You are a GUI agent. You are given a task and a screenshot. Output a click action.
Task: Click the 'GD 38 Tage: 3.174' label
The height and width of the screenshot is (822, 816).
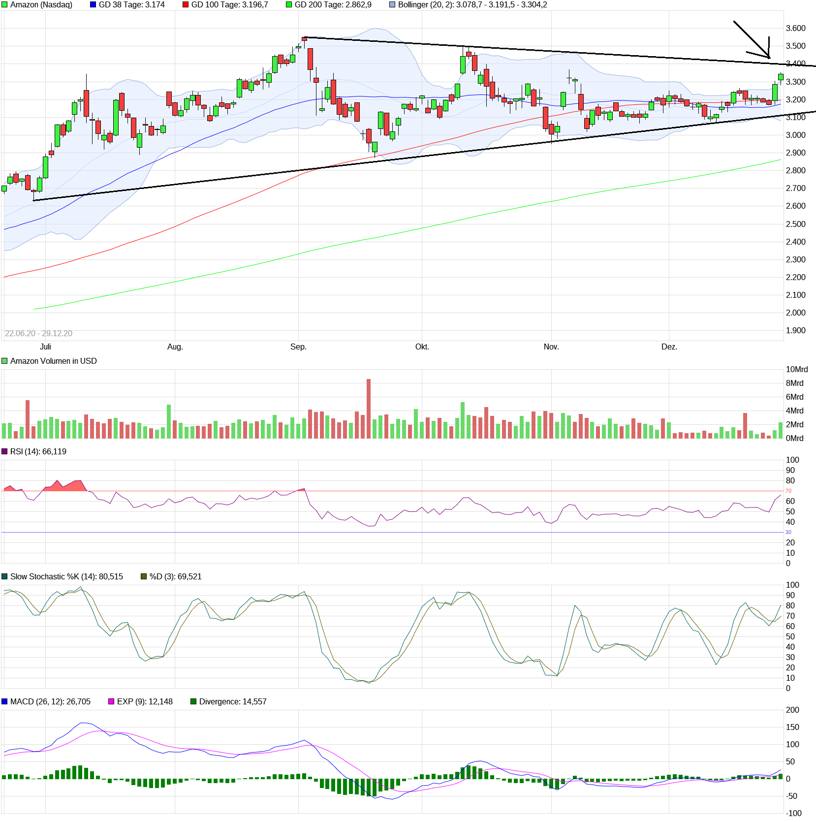coord(132,5)
